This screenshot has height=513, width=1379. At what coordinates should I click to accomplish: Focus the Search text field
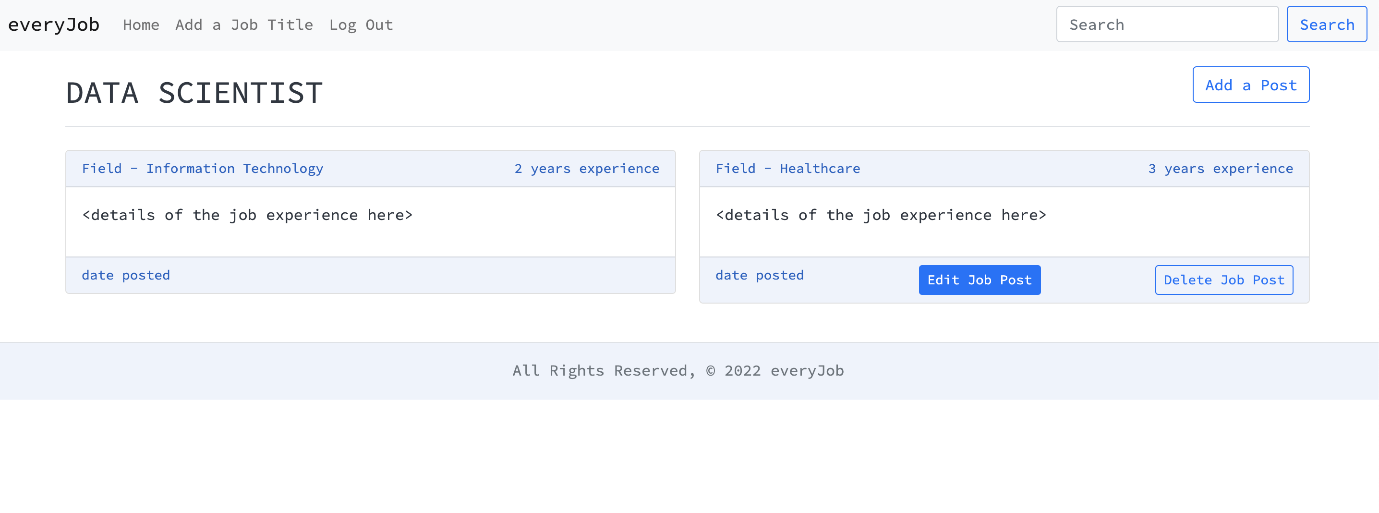tap(1167, 24)
